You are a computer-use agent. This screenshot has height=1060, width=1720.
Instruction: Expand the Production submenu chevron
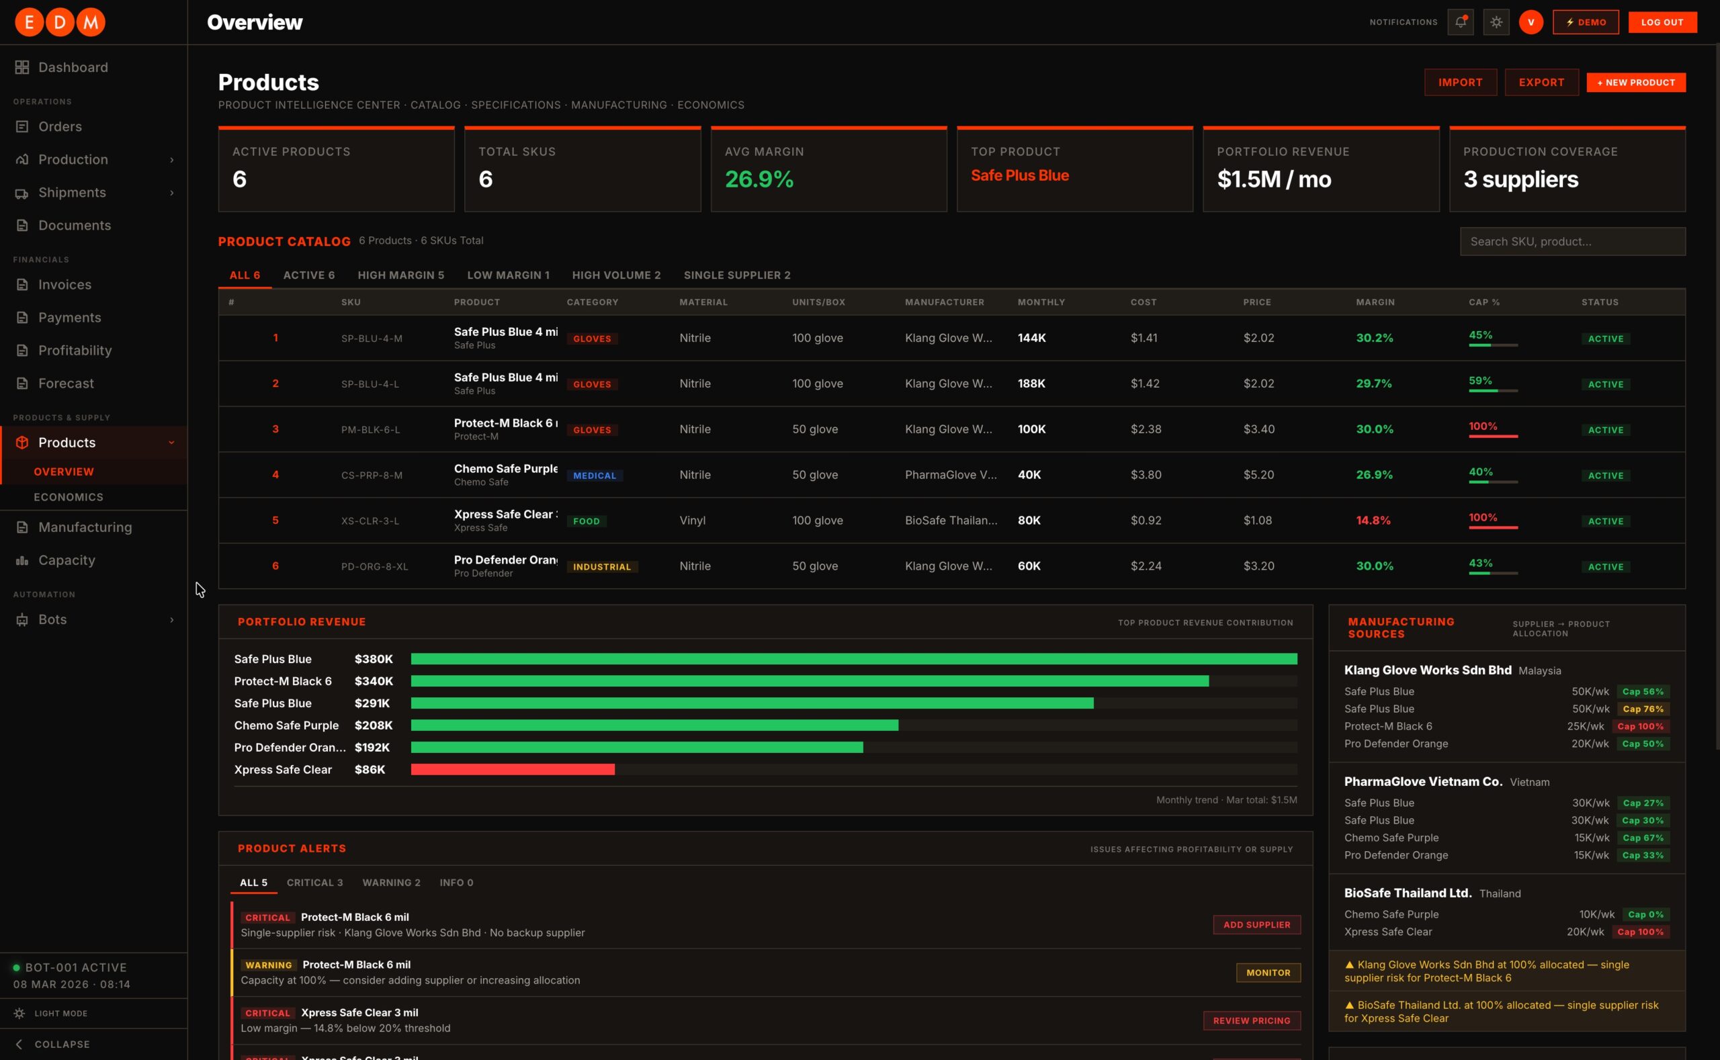point(172,160)
